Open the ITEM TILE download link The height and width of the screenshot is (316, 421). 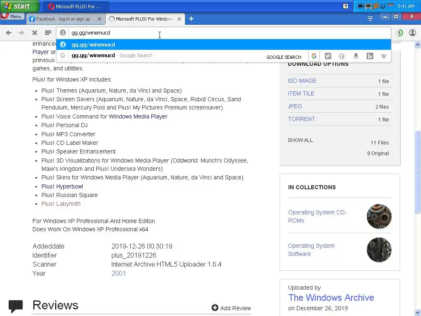(x=301, y=93)
